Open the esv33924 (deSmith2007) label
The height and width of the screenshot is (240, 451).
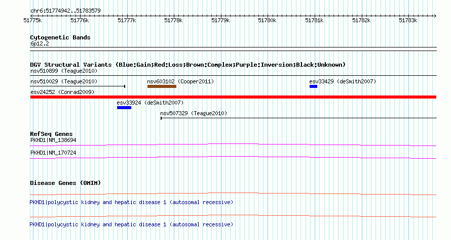click(x=150, y=103)
